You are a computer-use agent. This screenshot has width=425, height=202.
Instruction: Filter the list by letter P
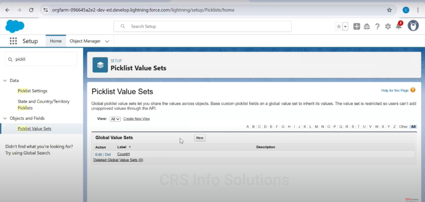[335, 127]
